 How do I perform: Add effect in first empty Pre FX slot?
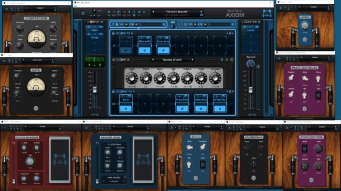click(182, 46)
